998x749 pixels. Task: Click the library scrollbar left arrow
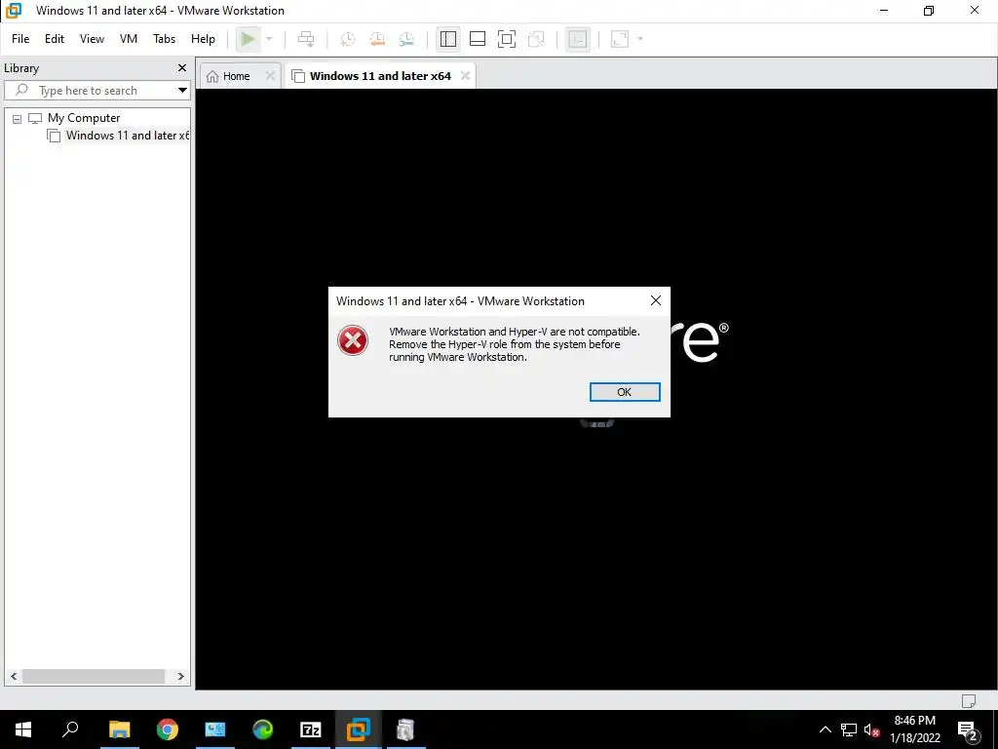[14, 677]
